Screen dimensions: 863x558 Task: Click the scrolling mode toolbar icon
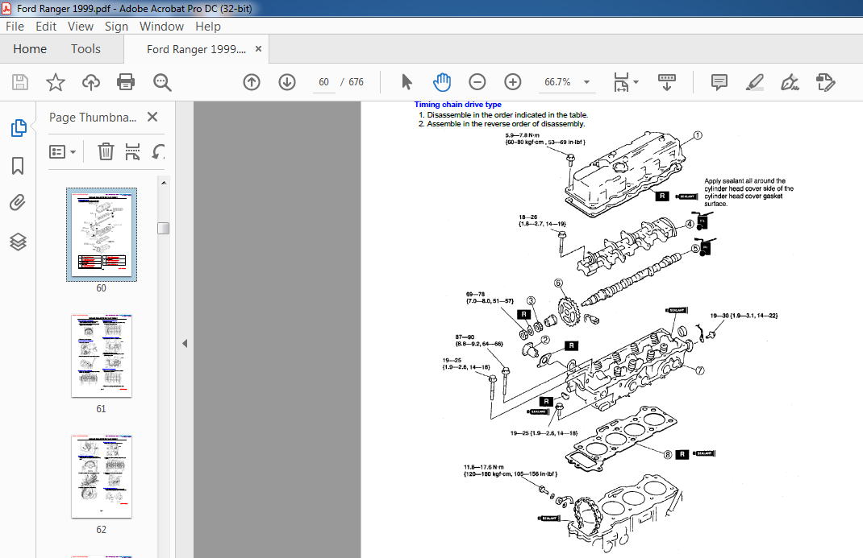666,82
